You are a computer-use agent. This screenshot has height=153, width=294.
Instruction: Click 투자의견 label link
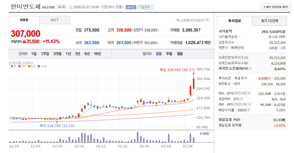[225, 78]
